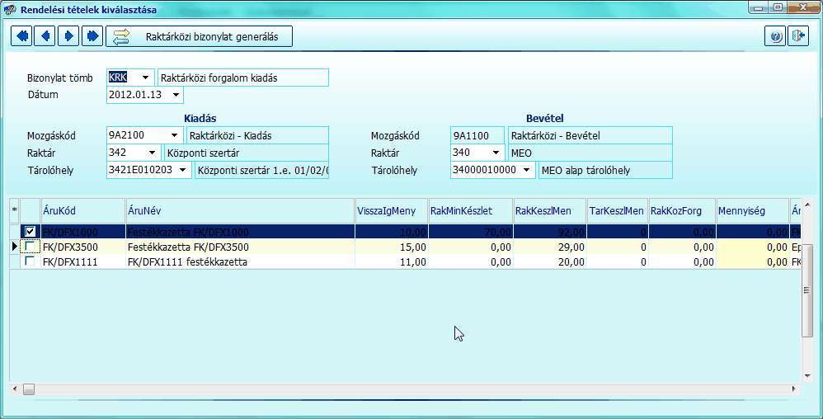Screen dimensions: 823x419
Task: Click the VisszaIgMeny column header
Action: pyautogui.click(x=392, y=210)
